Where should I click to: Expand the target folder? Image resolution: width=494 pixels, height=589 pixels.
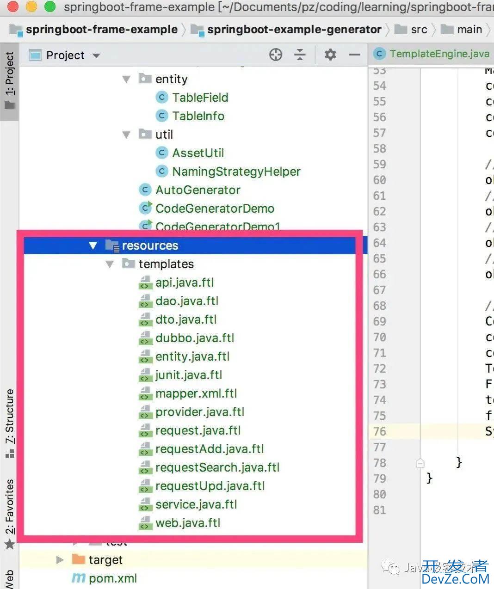tap(60, 560)
